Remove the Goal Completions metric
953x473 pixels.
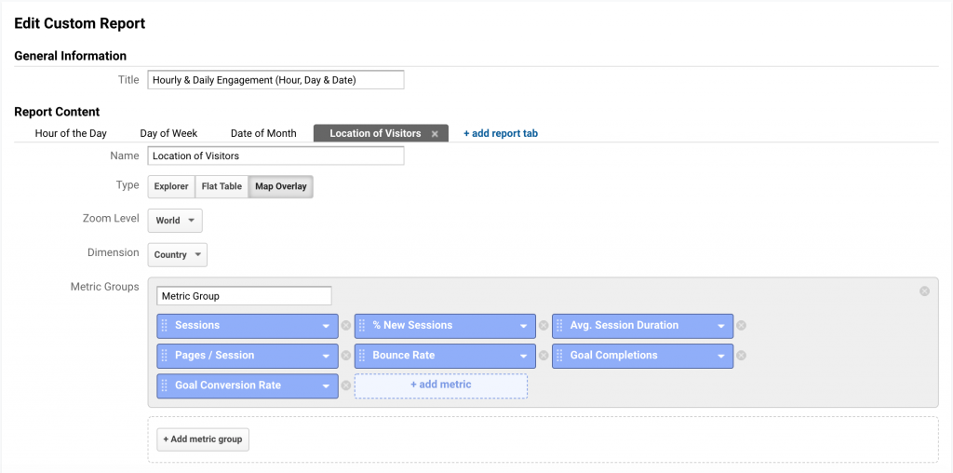[x=741, y=356]
